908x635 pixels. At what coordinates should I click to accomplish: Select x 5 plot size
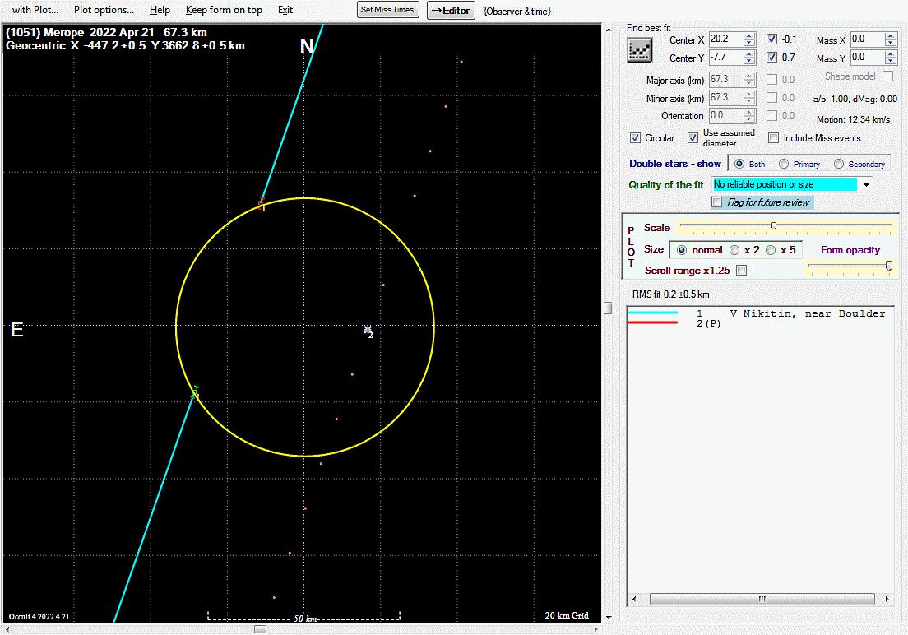pos(770,250)
